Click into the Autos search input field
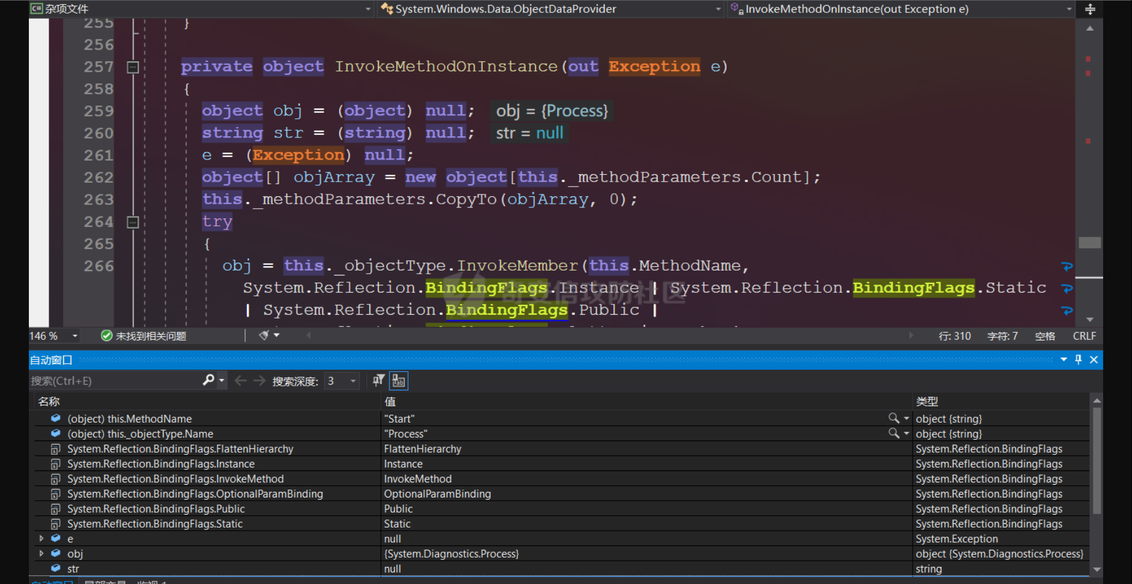This screenshot has width=1132, height=584. click(x=114, y=381)
